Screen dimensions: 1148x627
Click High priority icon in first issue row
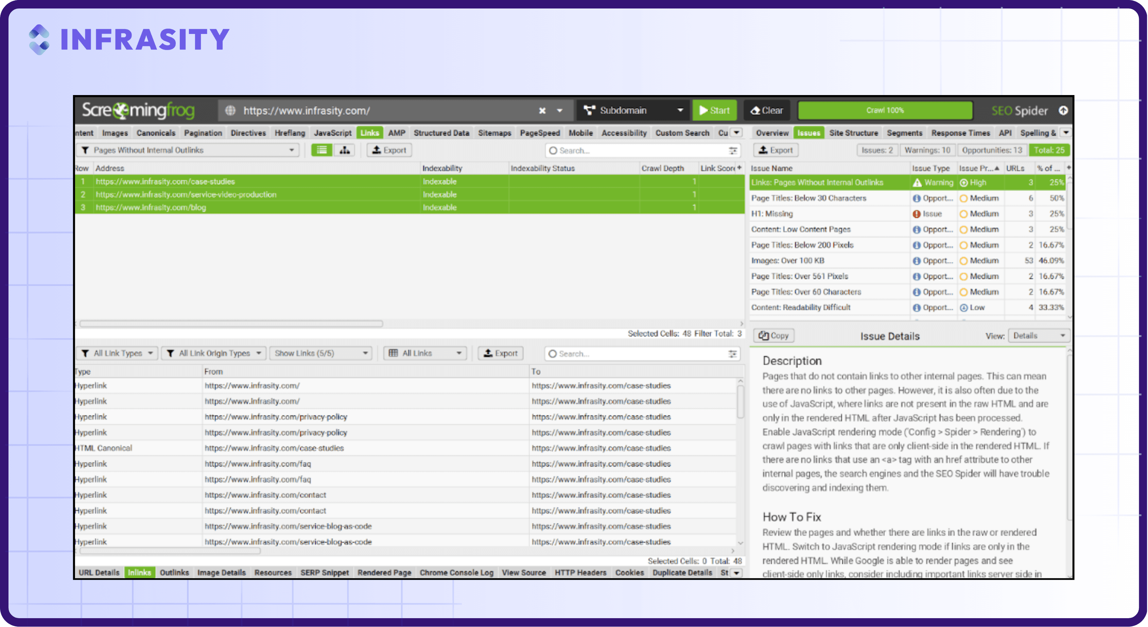(963, 183)
